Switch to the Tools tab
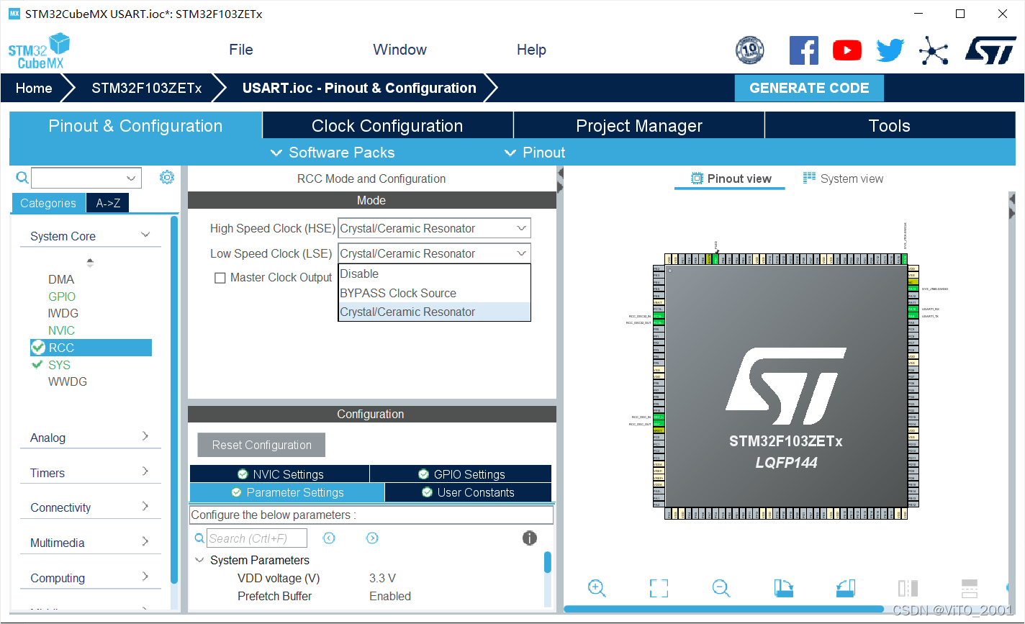 coord(890,126)
